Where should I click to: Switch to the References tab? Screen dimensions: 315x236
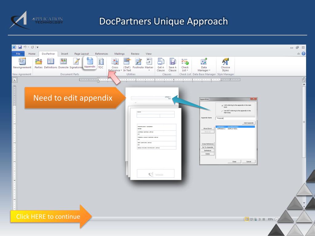pos(102,54)
